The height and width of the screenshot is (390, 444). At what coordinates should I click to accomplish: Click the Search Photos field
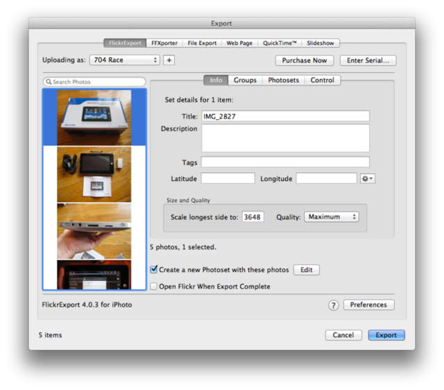pos(94,82)
